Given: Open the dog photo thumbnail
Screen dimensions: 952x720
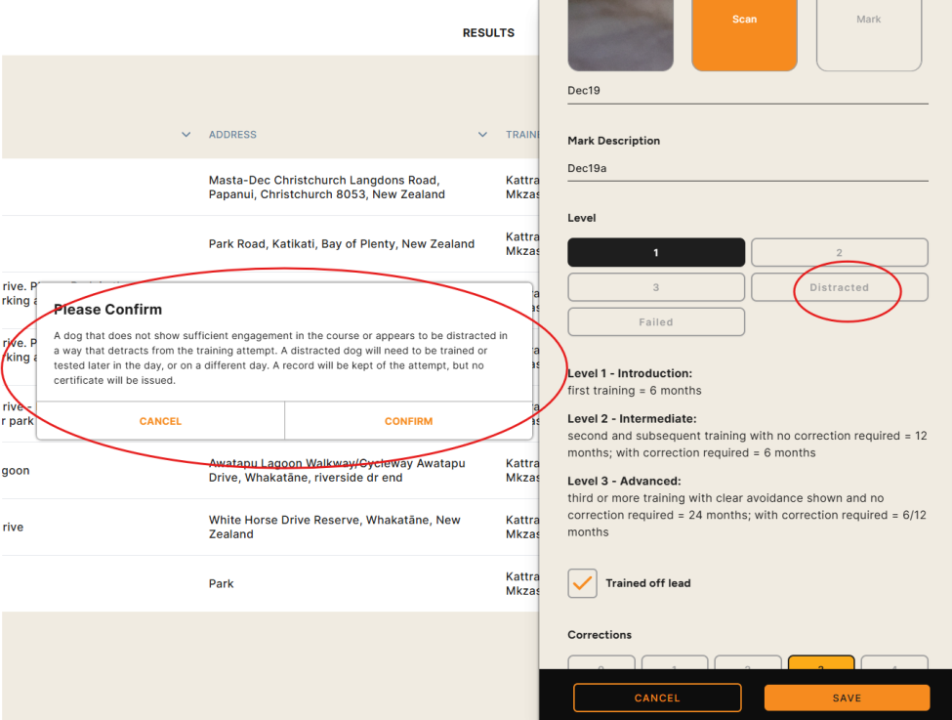Looking at the screenshot, I should click(620, 34).
